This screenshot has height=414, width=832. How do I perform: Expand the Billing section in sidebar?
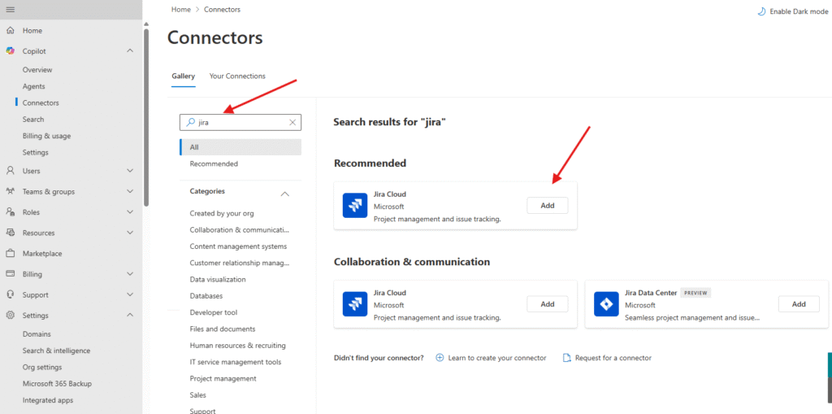tap(130, 274)
